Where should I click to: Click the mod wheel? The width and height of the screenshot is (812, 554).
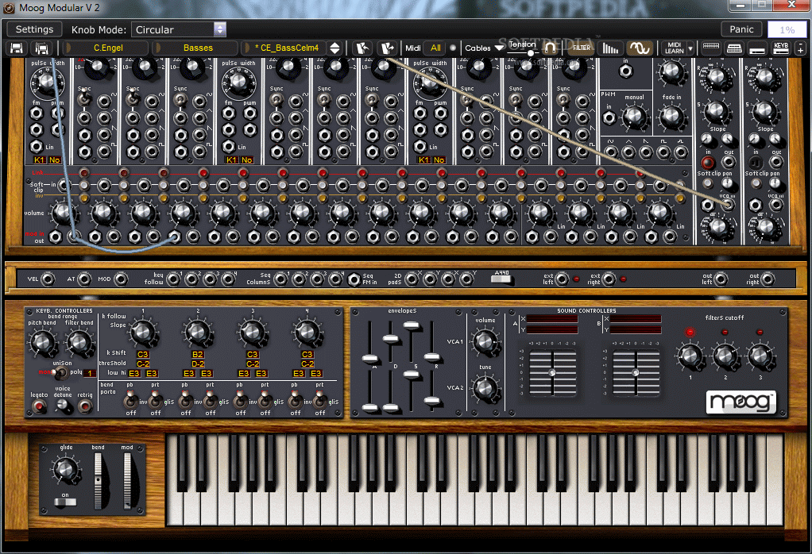point(127,481)
